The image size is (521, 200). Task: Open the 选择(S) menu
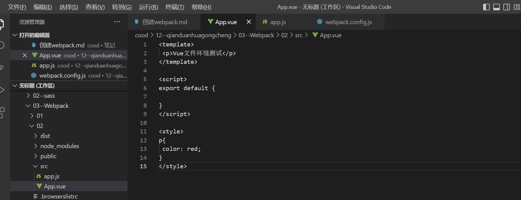pos(69,7)
